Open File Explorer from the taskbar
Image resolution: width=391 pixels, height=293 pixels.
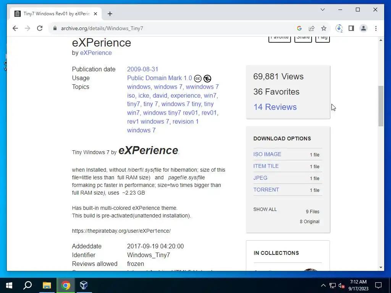[x=47, y=285]
